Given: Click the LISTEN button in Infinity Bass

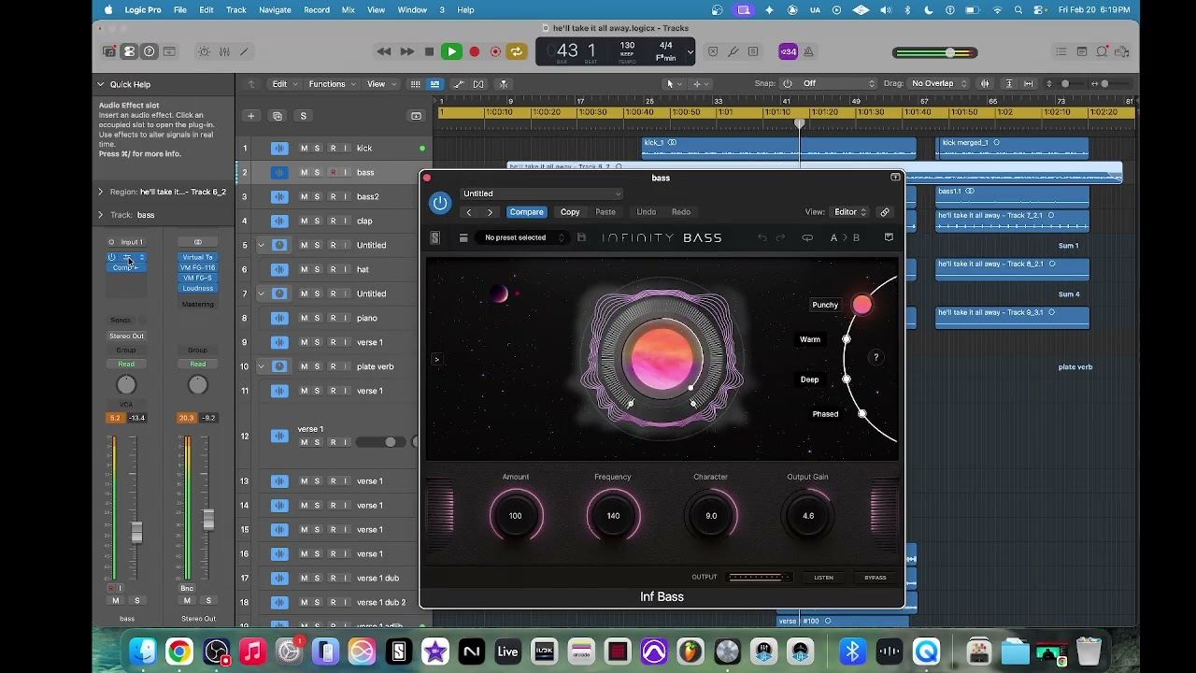Looking at the screenshot, I should 823,578.
